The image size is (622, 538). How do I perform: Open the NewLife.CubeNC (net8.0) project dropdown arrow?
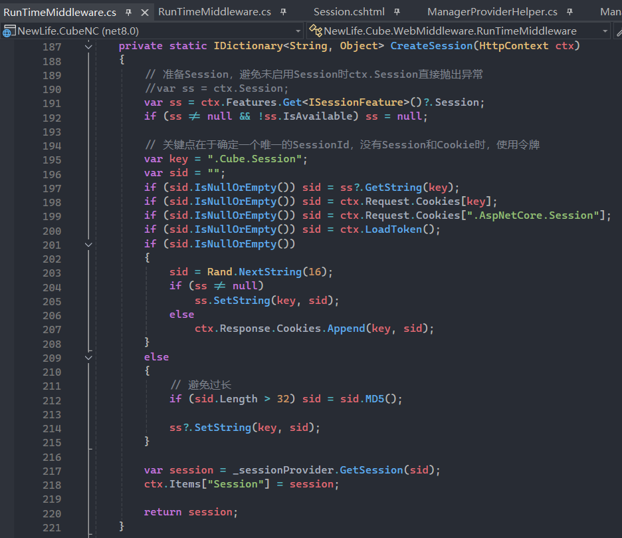[x=298, y=31]
